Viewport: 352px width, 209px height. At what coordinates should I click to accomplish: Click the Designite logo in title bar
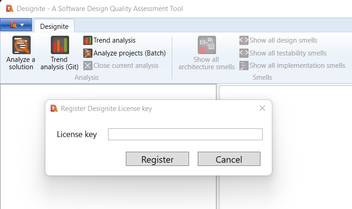(x=10, y=9)
